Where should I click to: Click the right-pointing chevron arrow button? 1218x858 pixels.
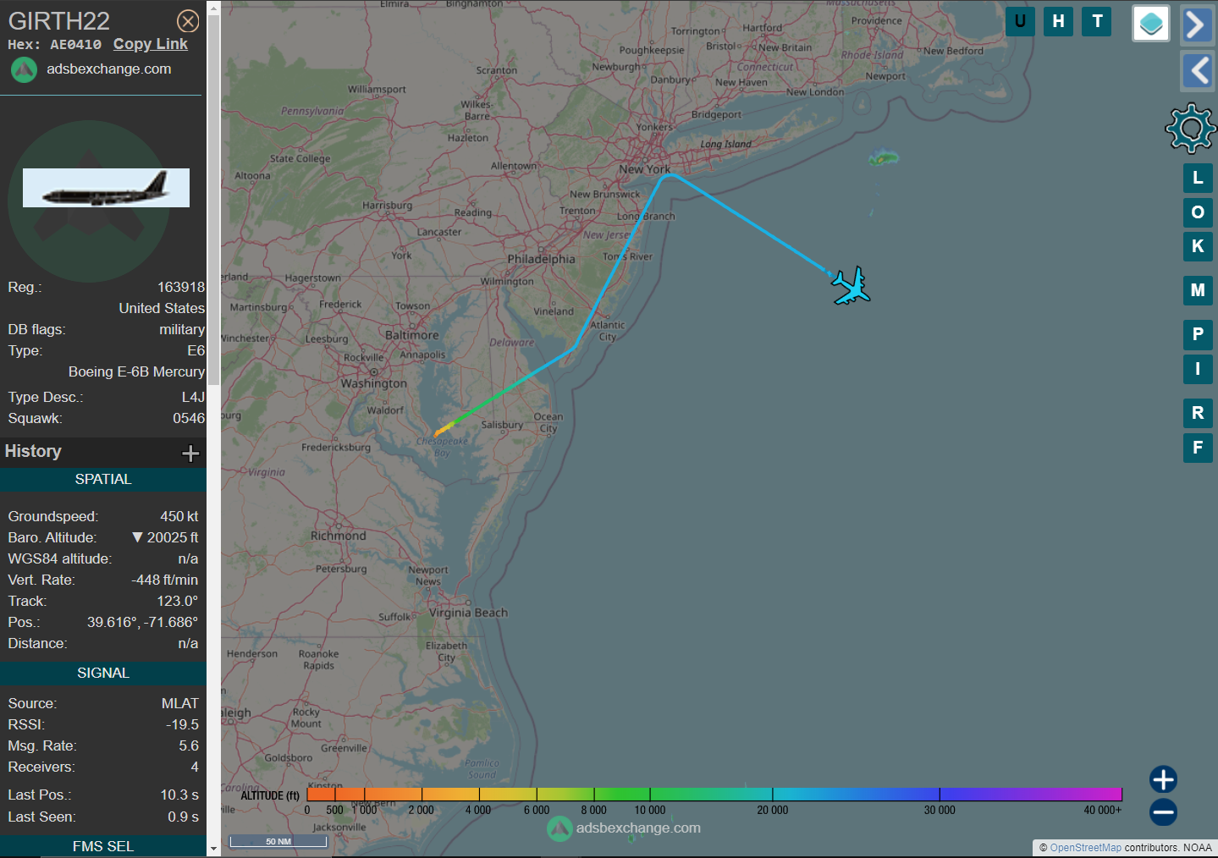coord(1197,25)
